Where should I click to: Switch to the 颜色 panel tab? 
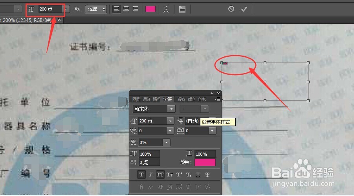191,99
